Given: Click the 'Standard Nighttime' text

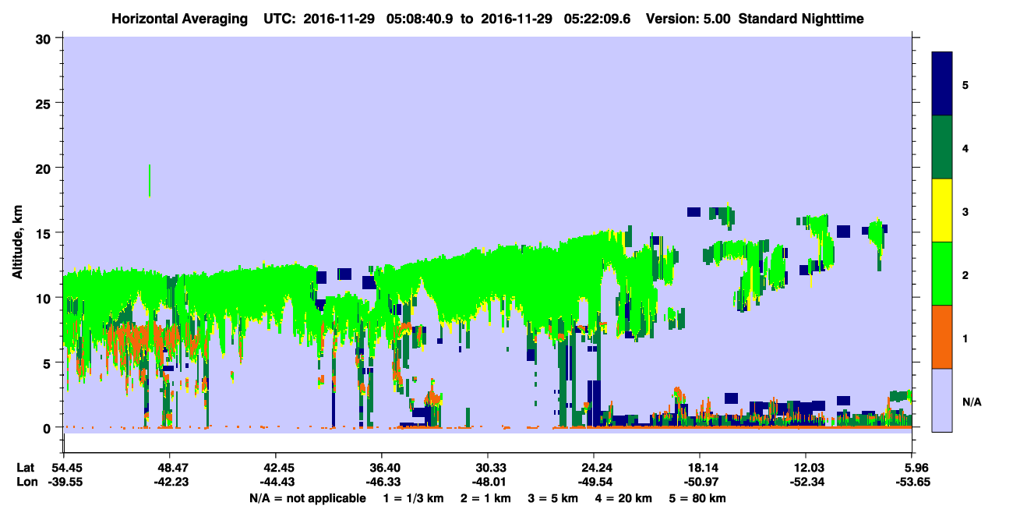Looking at the screenshot, I should (801, 19).
